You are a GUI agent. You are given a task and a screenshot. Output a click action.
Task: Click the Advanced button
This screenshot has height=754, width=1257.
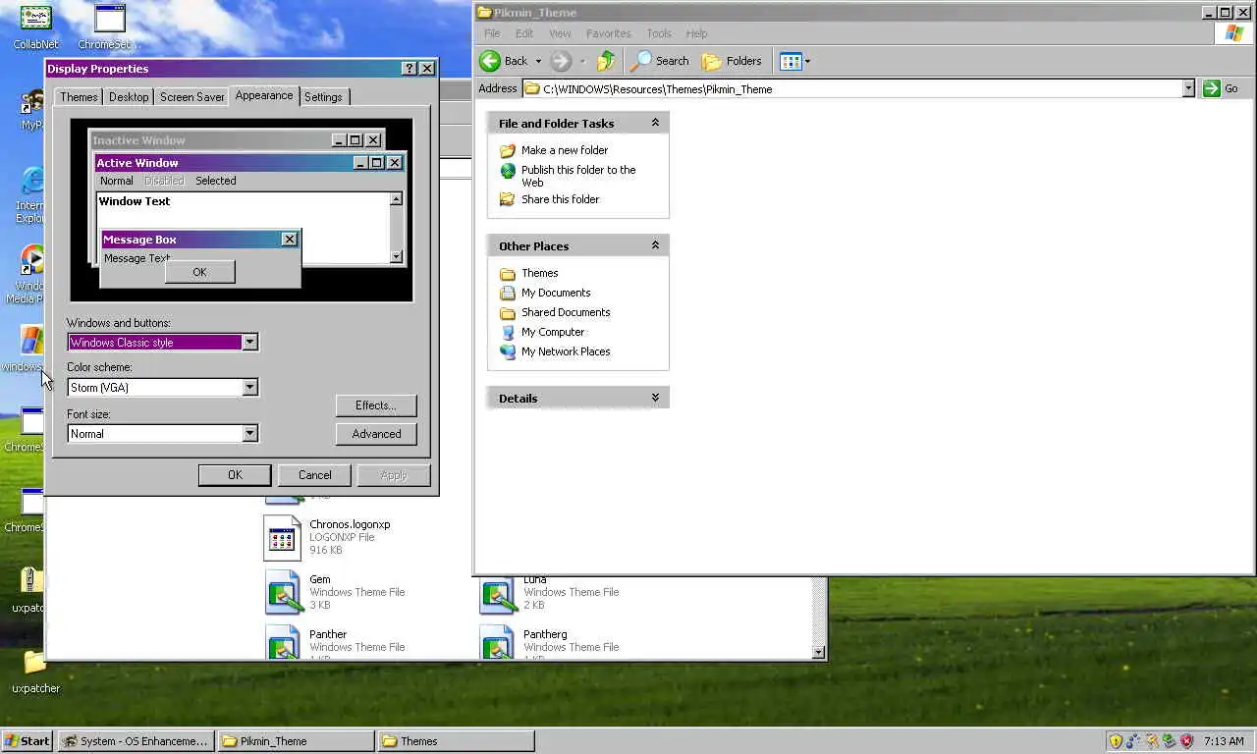[x=376, y=434]
